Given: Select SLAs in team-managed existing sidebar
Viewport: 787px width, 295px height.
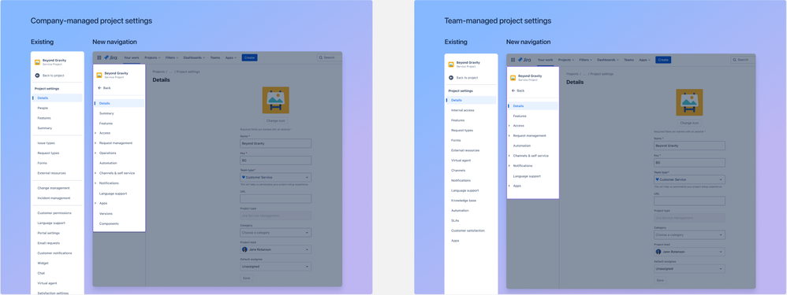Looking at the screenshot, I should pyautogui.click(x=455, y=220).
